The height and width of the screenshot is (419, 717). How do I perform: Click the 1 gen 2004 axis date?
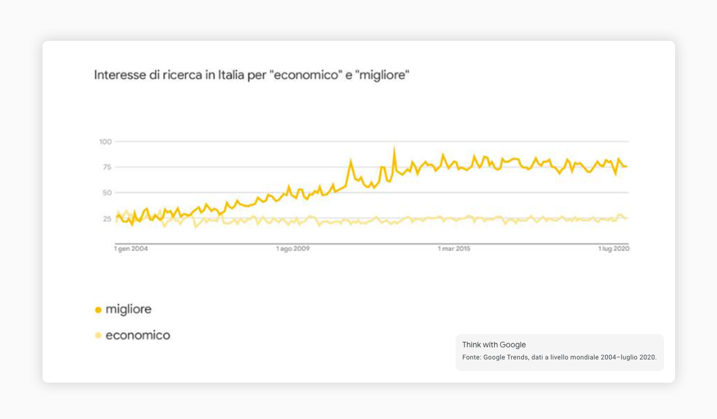(x=131, y=249)
